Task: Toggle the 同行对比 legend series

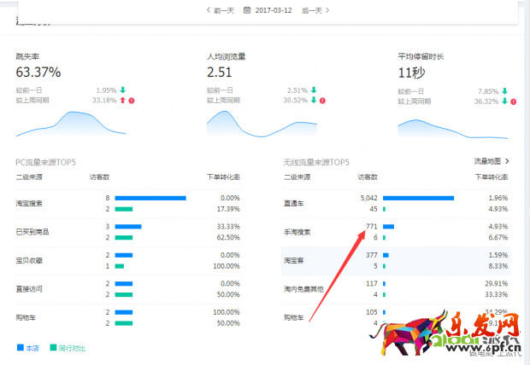Action: pos(68,347)
